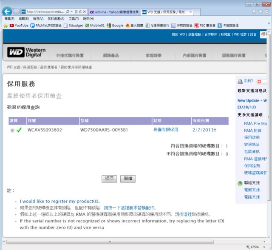Click the browser forward arrow button
The image size is (272, 250).
pos(16,11)
